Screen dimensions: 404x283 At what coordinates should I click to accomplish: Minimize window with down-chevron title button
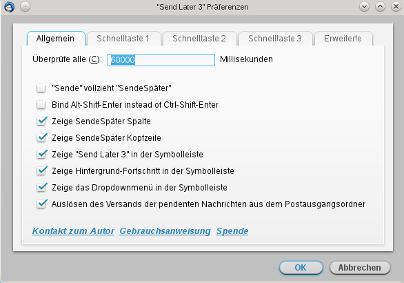(364, 7)
